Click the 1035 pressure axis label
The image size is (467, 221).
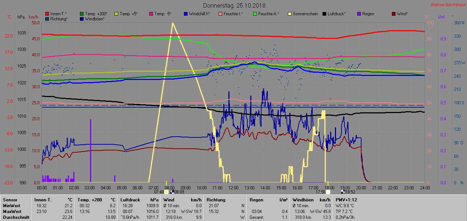click(22, 33)
